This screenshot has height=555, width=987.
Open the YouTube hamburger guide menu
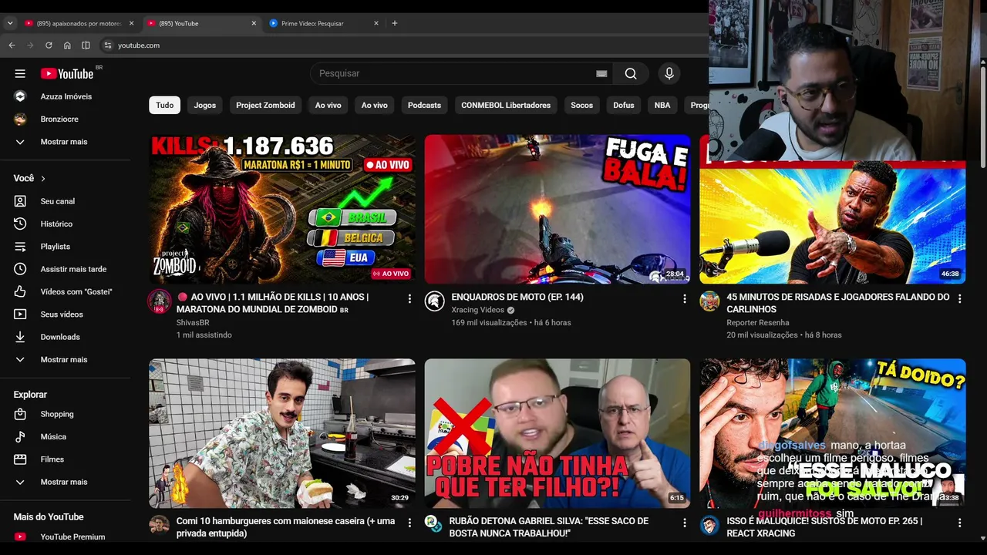point(20,73)
